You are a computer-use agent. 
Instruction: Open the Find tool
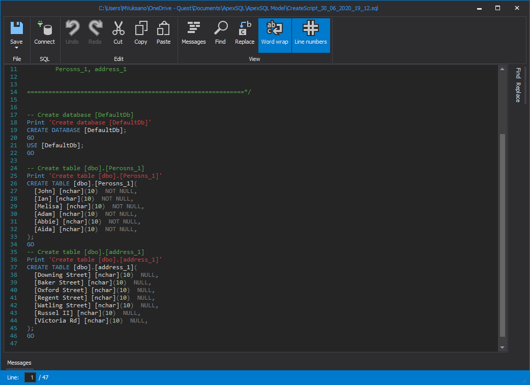click(x=220, y=31)
